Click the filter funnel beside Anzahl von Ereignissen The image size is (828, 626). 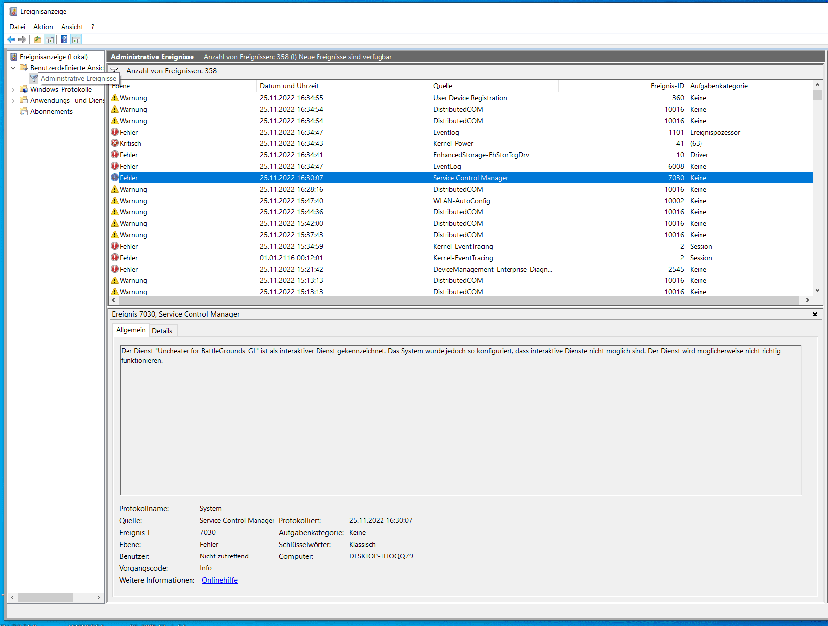(114, 70)
